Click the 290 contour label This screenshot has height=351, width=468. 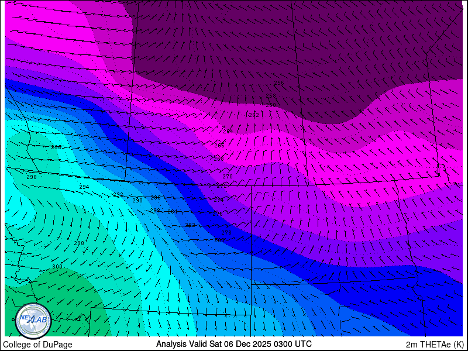[x=137, y=201]
